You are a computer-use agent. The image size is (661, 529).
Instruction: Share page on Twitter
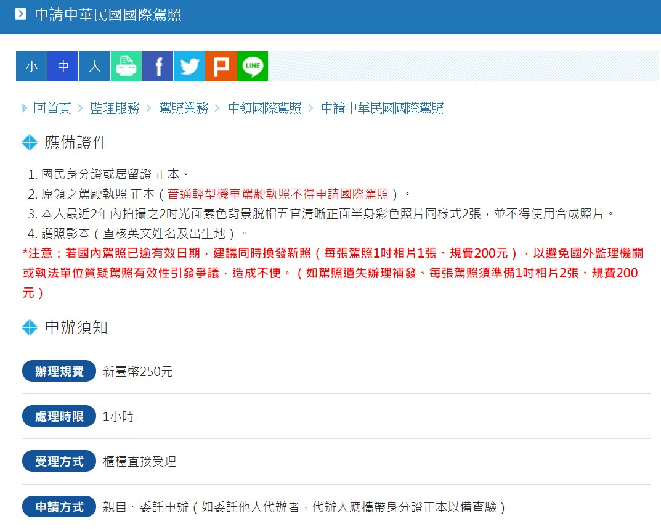(x=189, y=66)
